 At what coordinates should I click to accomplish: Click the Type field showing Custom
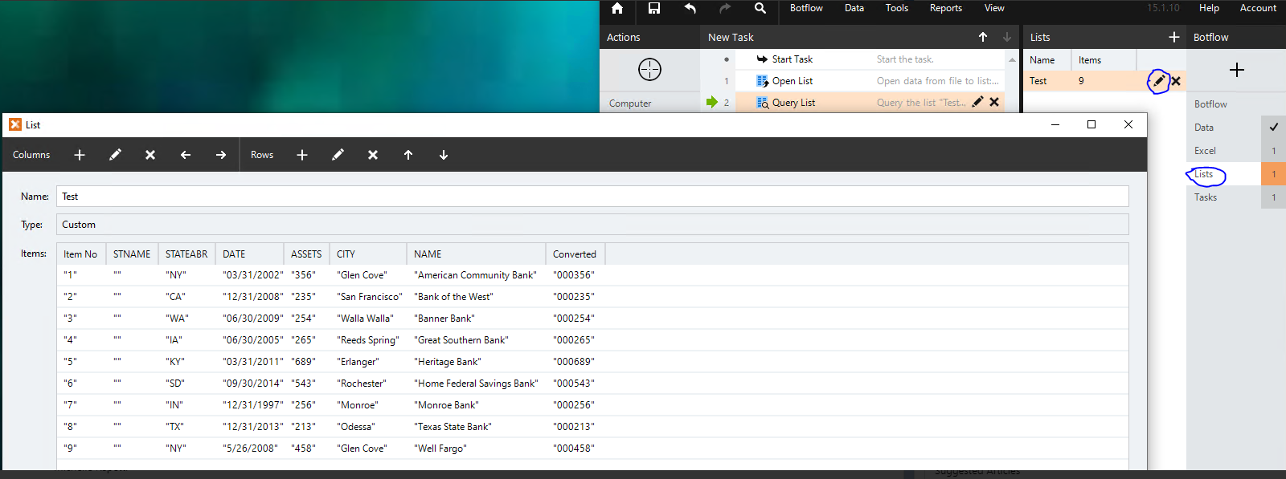(592, 225)
